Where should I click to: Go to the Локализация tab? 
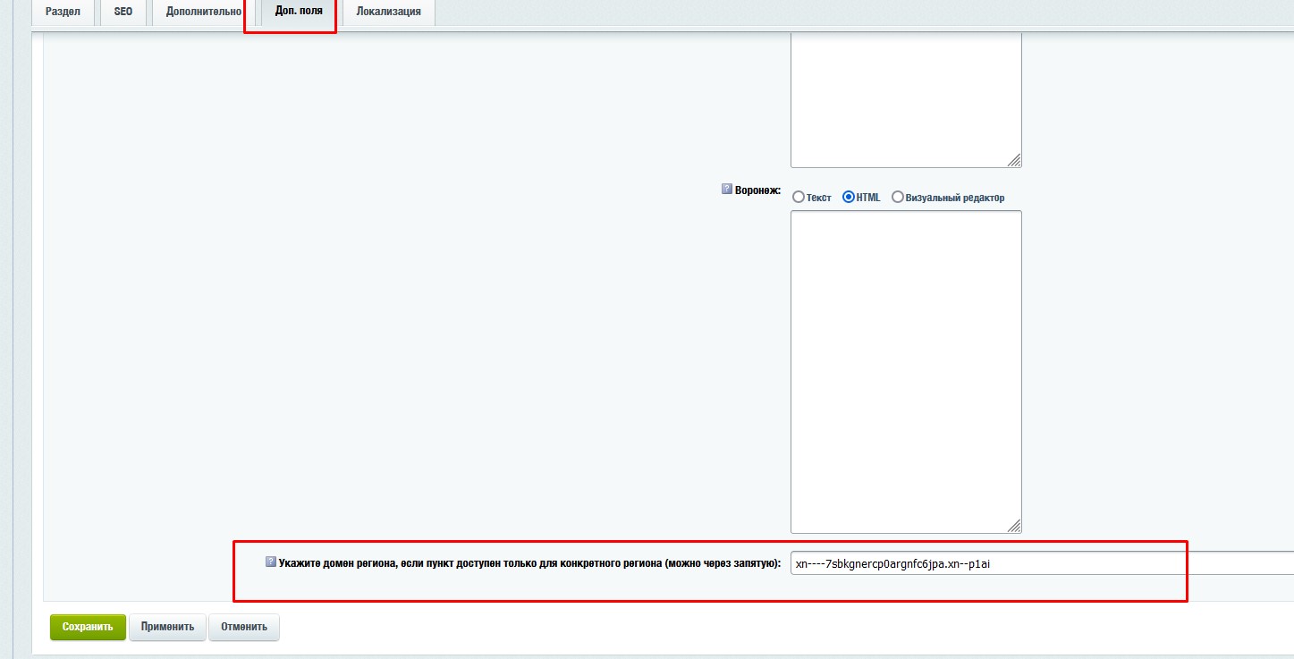(x=388, y=12)
